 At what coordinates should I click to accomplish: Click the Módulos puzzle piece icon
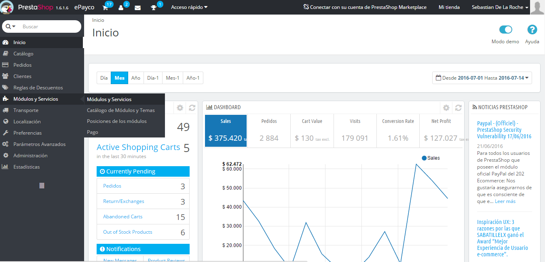5,99
